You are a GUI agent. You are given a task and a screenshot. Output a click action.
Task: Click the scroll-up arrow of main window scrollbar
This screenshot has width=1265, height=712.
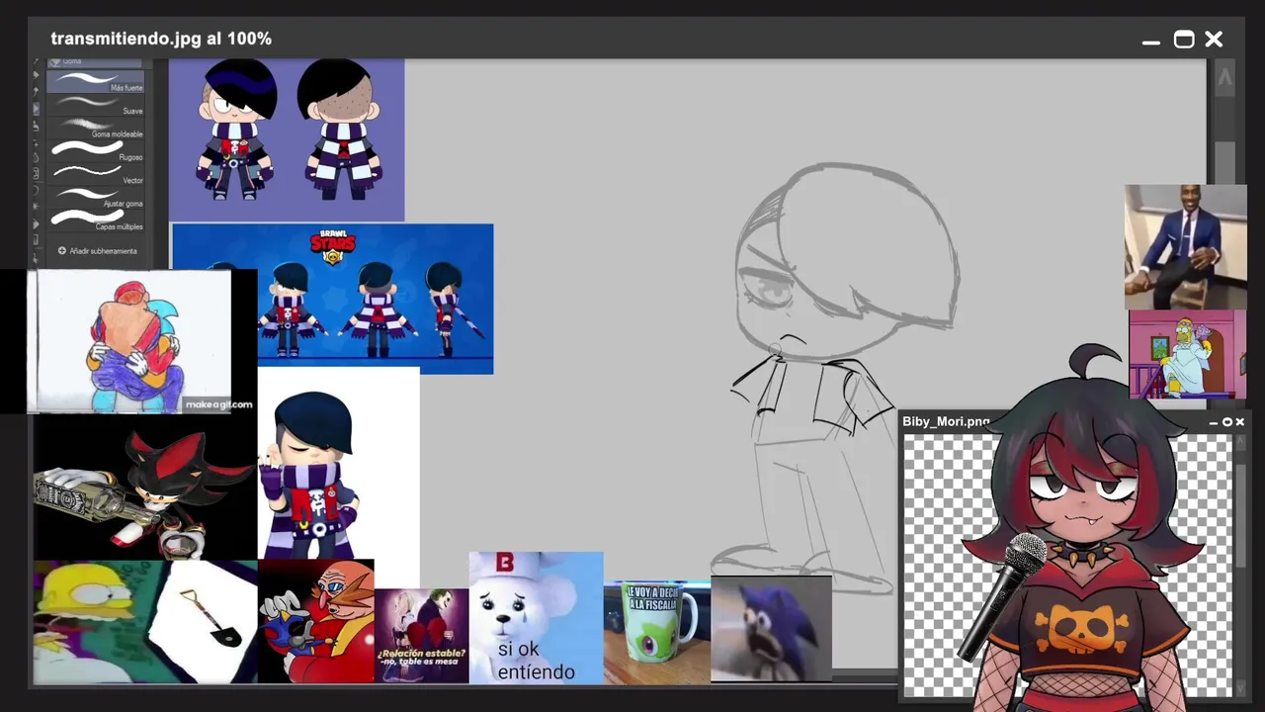pyautogui.click(x=1224, y=78)
